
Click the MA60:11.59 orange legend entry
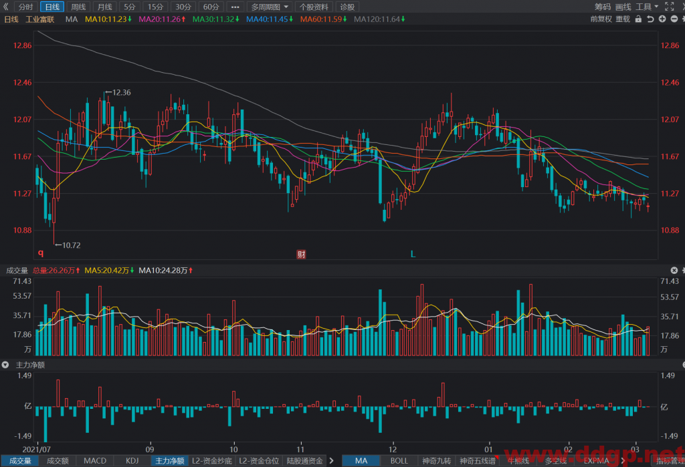(323, 19)
